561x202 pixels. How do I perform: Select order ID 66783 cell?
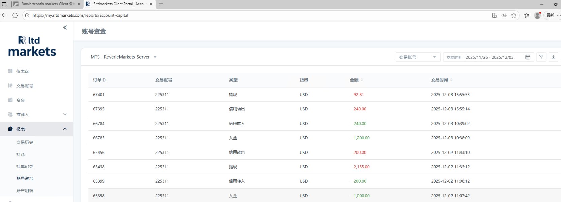click(99, 138)
